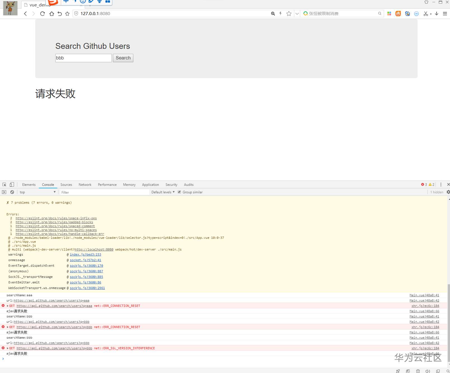Toggle the Group similar checkbox
This screenshot has height=373, width=450.
pyautogui.click(x=179, y=192)
